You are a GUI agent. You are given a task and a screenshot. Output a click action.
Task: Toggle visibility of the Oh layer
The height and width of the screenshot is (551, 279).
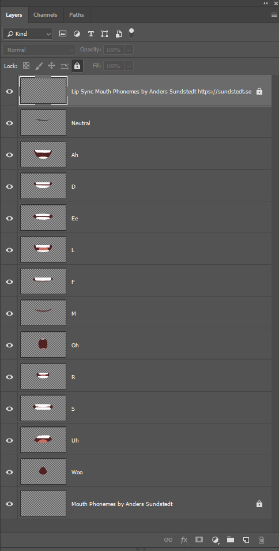[x=9, y=345]
